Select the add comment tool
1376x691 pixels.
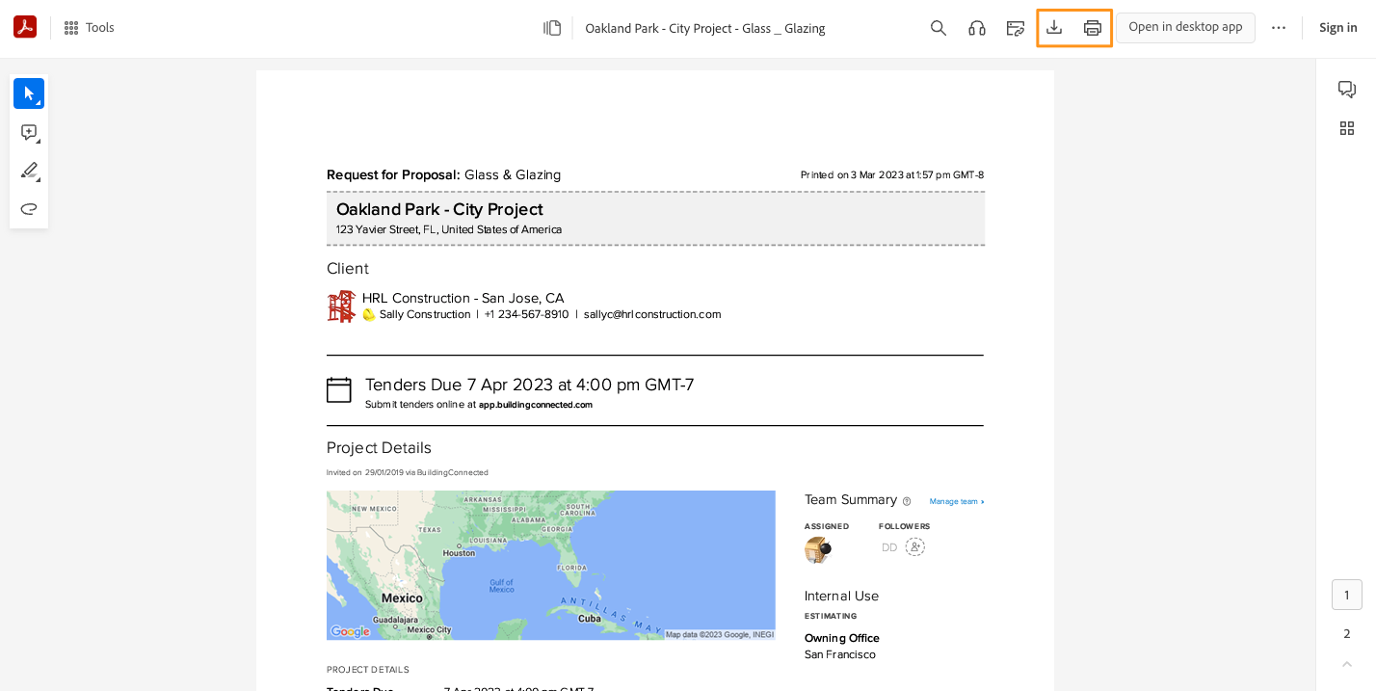click(29, 132)
